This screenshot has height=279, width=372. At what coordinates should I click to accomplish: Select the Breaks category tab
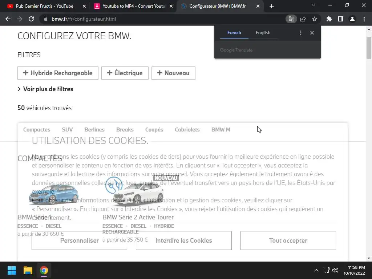pyautogui.click(x=125, y=130)
